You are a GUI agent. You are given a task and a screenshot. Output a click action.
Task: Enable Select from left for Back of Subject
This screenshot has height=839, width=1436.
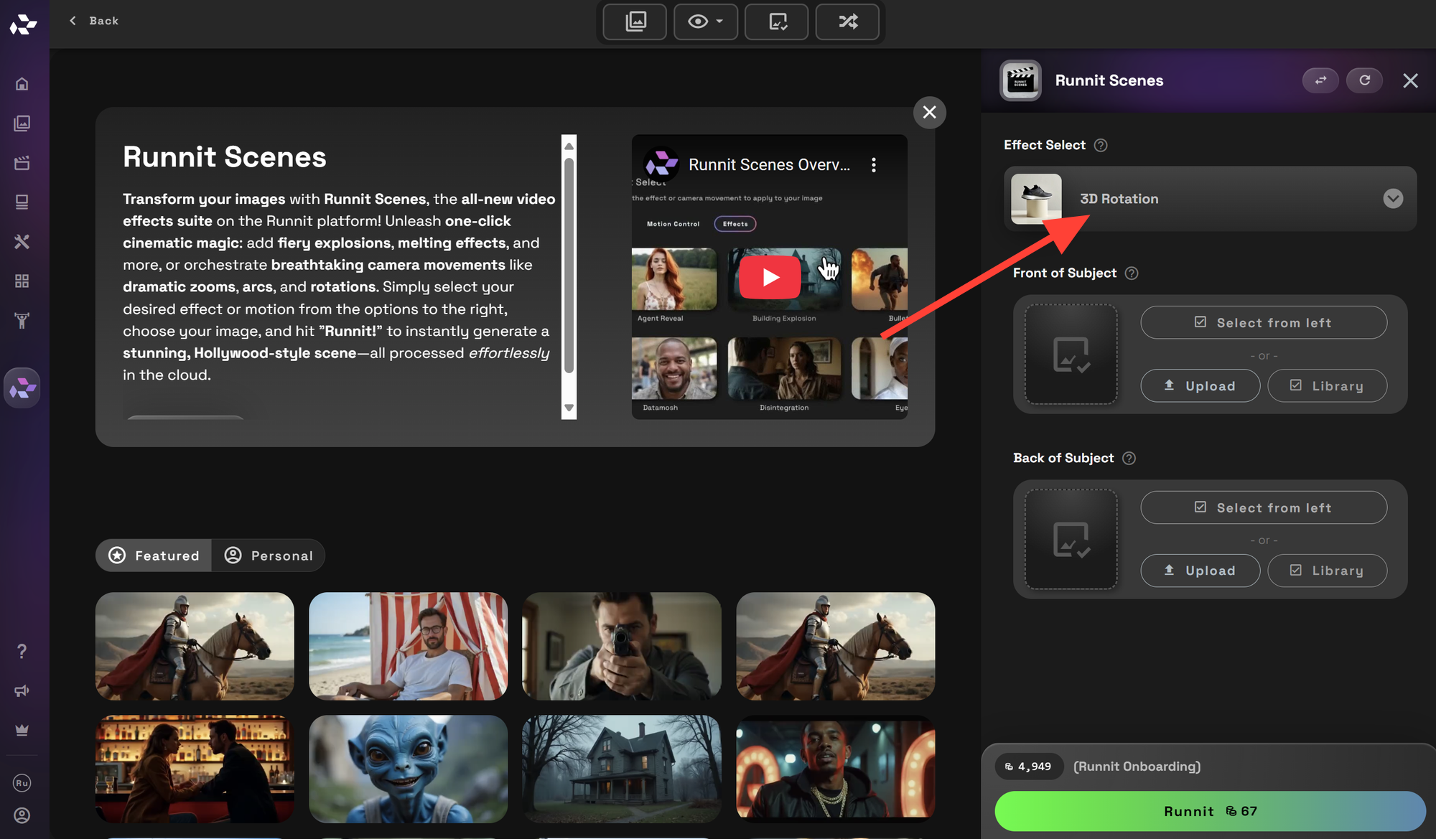click(x=1264, y=507)
